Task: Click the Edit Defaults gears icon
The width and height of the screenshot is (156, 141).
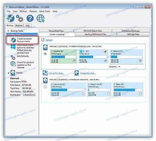Action: 13,57
